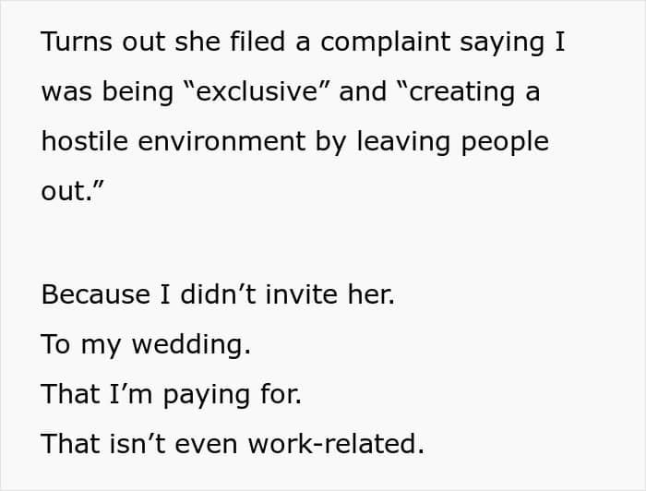The image size is (646, 491).
Task: Click the word "complaint" in the first line
Action: click(385, 43)
